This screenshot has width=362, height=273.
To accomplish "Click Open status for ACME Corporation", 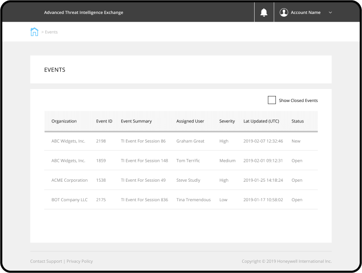I will tap(297, 180).
